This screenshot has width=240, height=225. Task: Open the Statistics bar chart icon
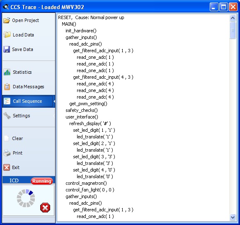tap(7, 72)
